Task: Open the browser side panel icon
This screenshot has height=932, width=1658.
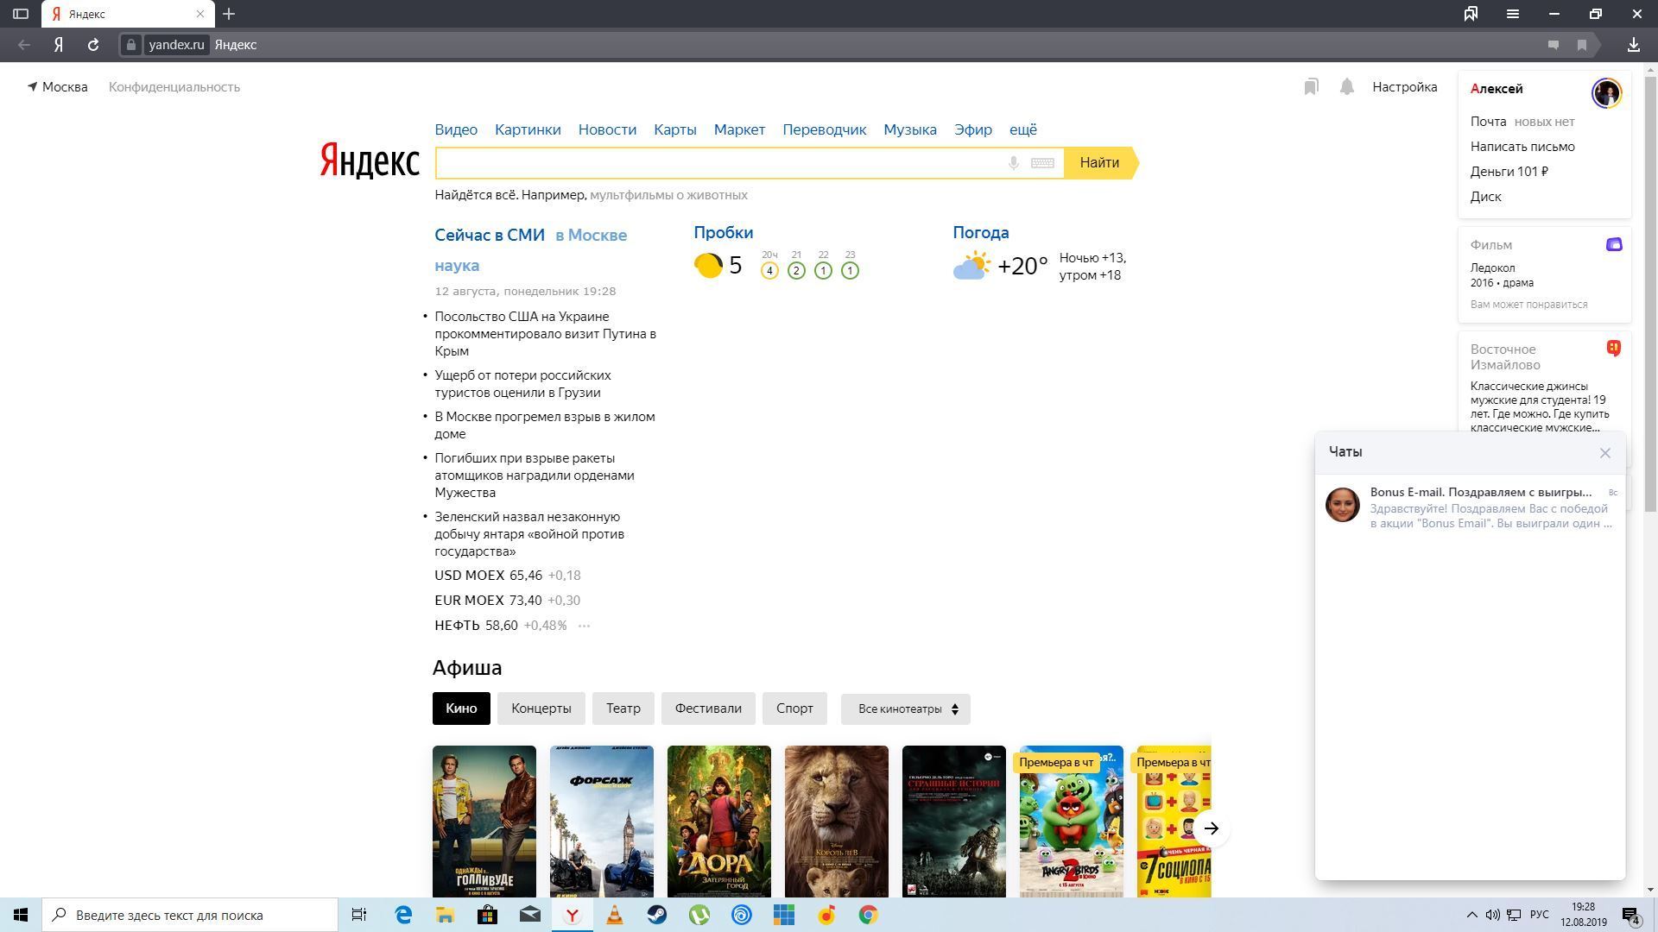Action: (x=21, y=14)
